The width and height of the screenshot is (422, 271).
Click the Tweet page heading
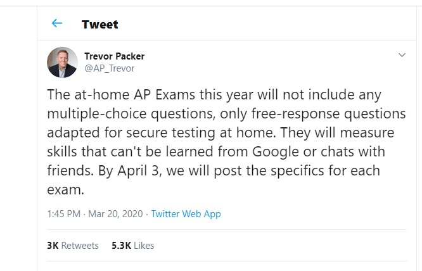click(99, 25)
